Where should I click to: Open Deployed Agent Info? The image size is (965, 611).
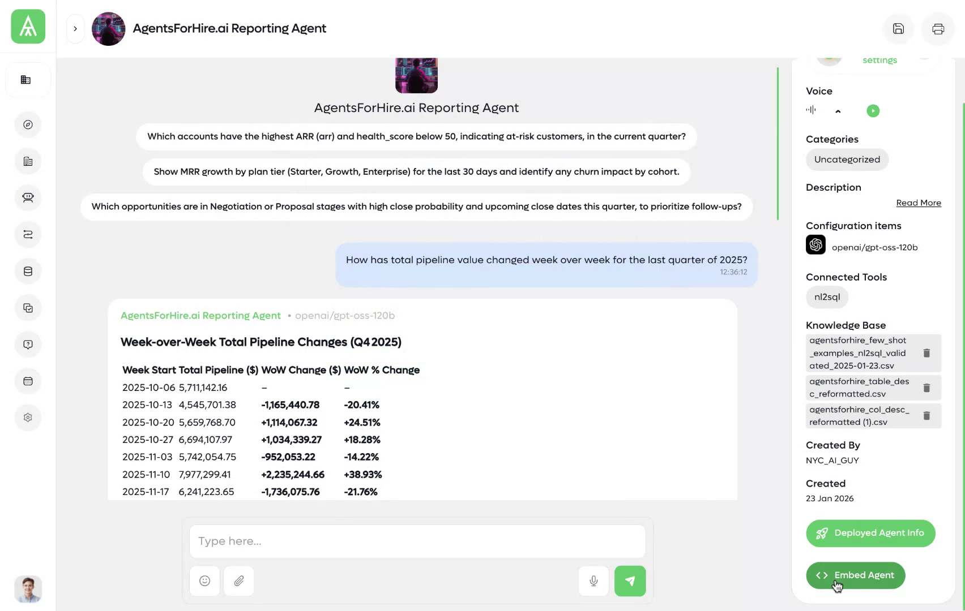[x=870, y=533]
